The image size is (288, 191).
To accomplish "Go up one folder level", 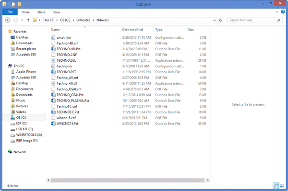I will click(28, 20).
